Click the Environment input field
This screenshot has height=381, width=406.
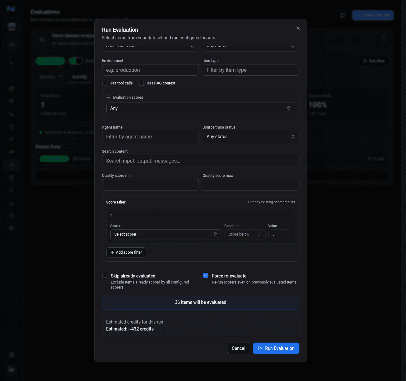click(150, 70)
